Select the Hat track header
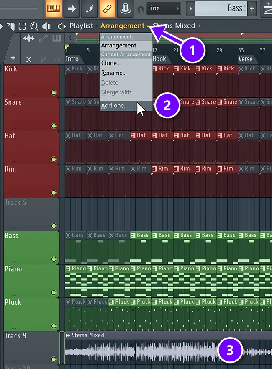This screenshot has width=272, height=369. [x=31, y=148]
